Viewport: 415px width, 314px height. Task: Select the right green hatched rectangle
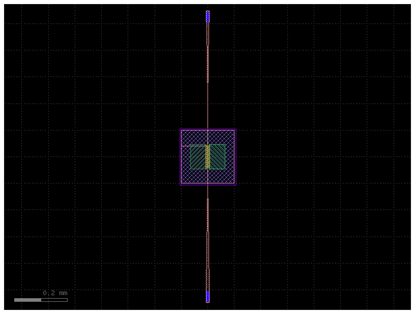217,157
